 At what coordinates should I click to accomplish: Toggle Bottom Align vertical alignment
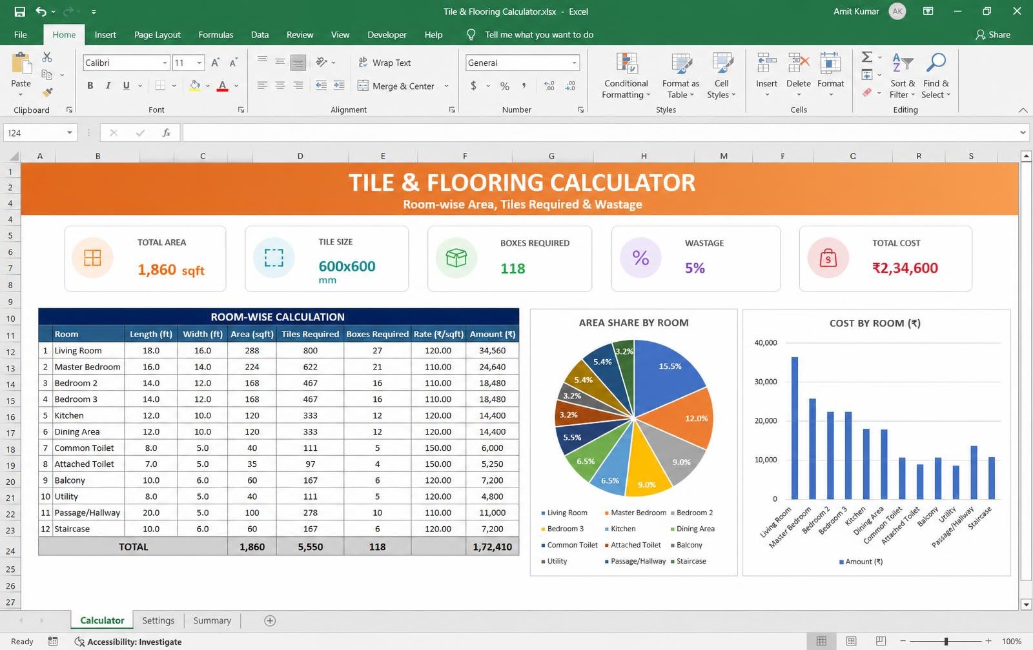pyautogui.click(x=298, y=63)
